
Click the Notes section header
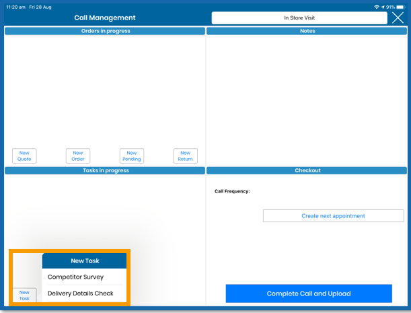pyautogui.click(x=307, y=31)
